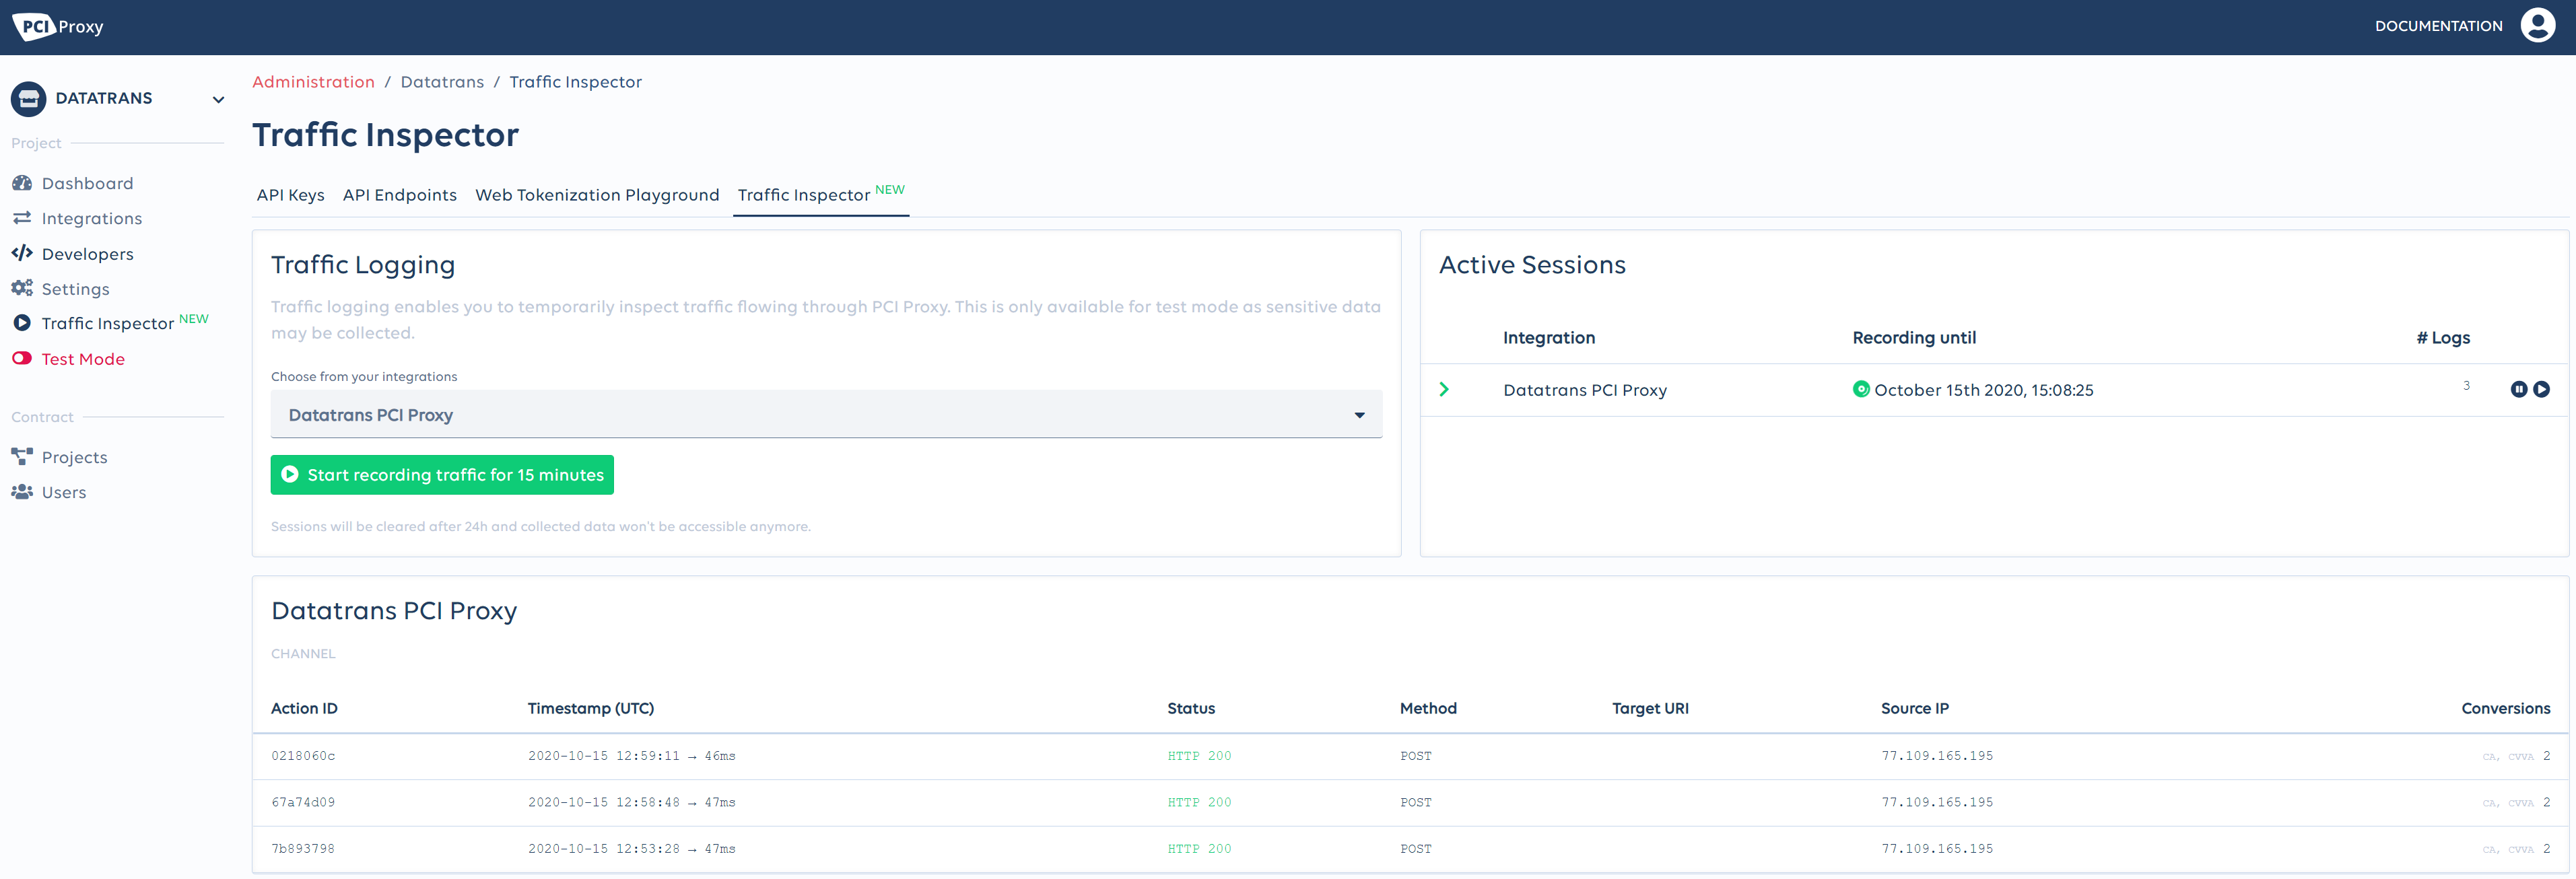The image size is (2576, 879).
Task: Select the Traffic Inspector tab
Action: (821, 195)
